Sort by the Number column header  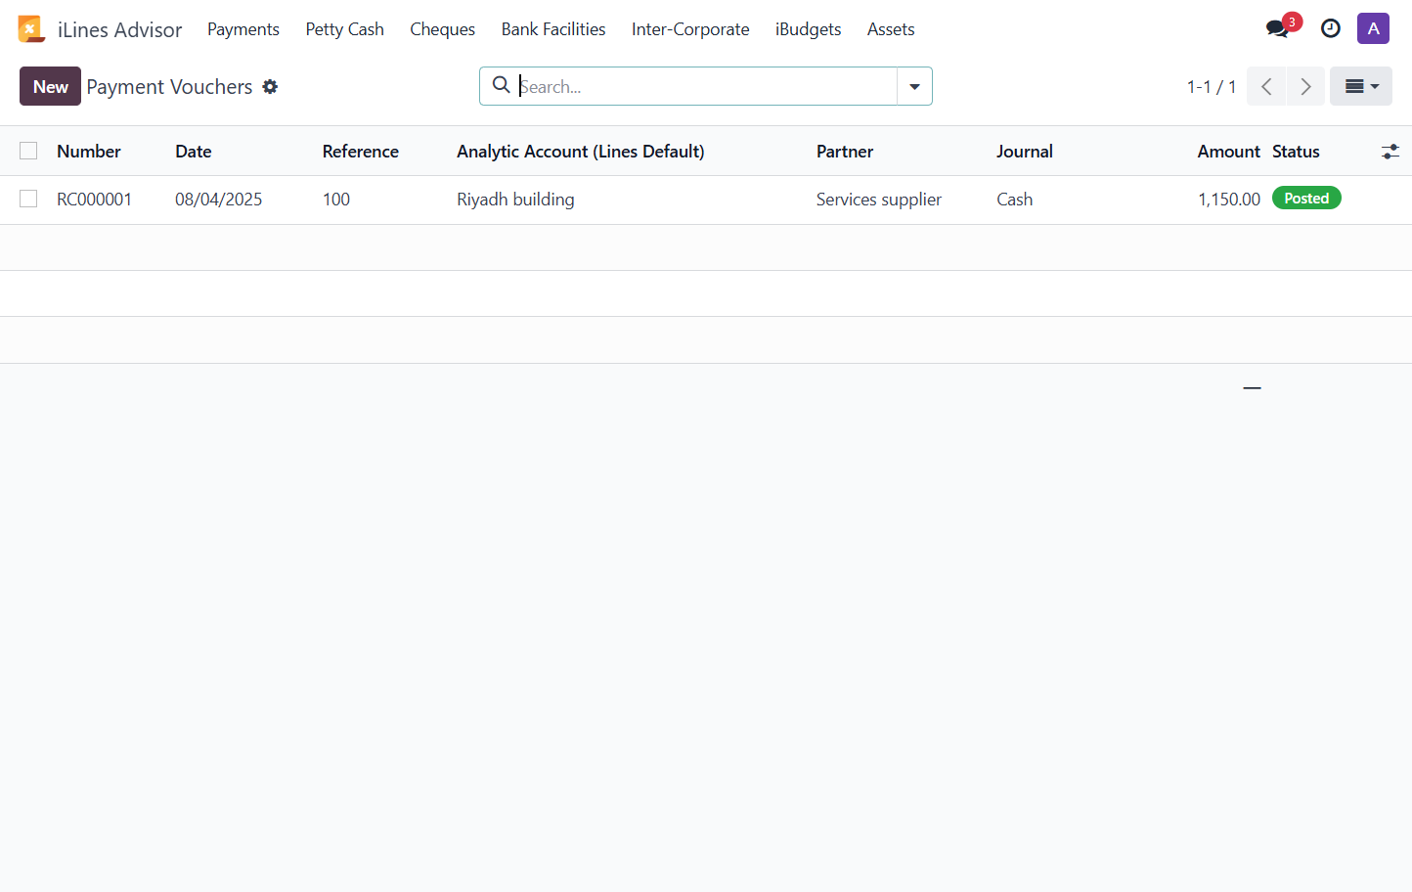pos(89,151)
